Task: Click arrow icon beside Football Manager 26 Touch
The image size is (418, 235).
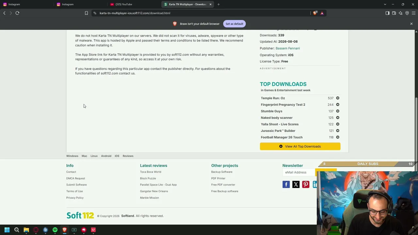Action: (338, 137)
